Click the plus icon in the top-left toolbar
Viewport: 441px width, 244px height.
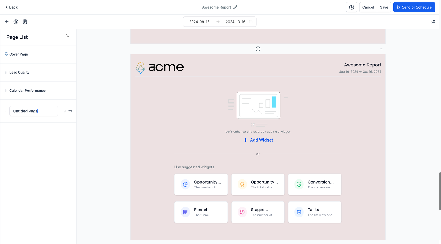(7, 22)
